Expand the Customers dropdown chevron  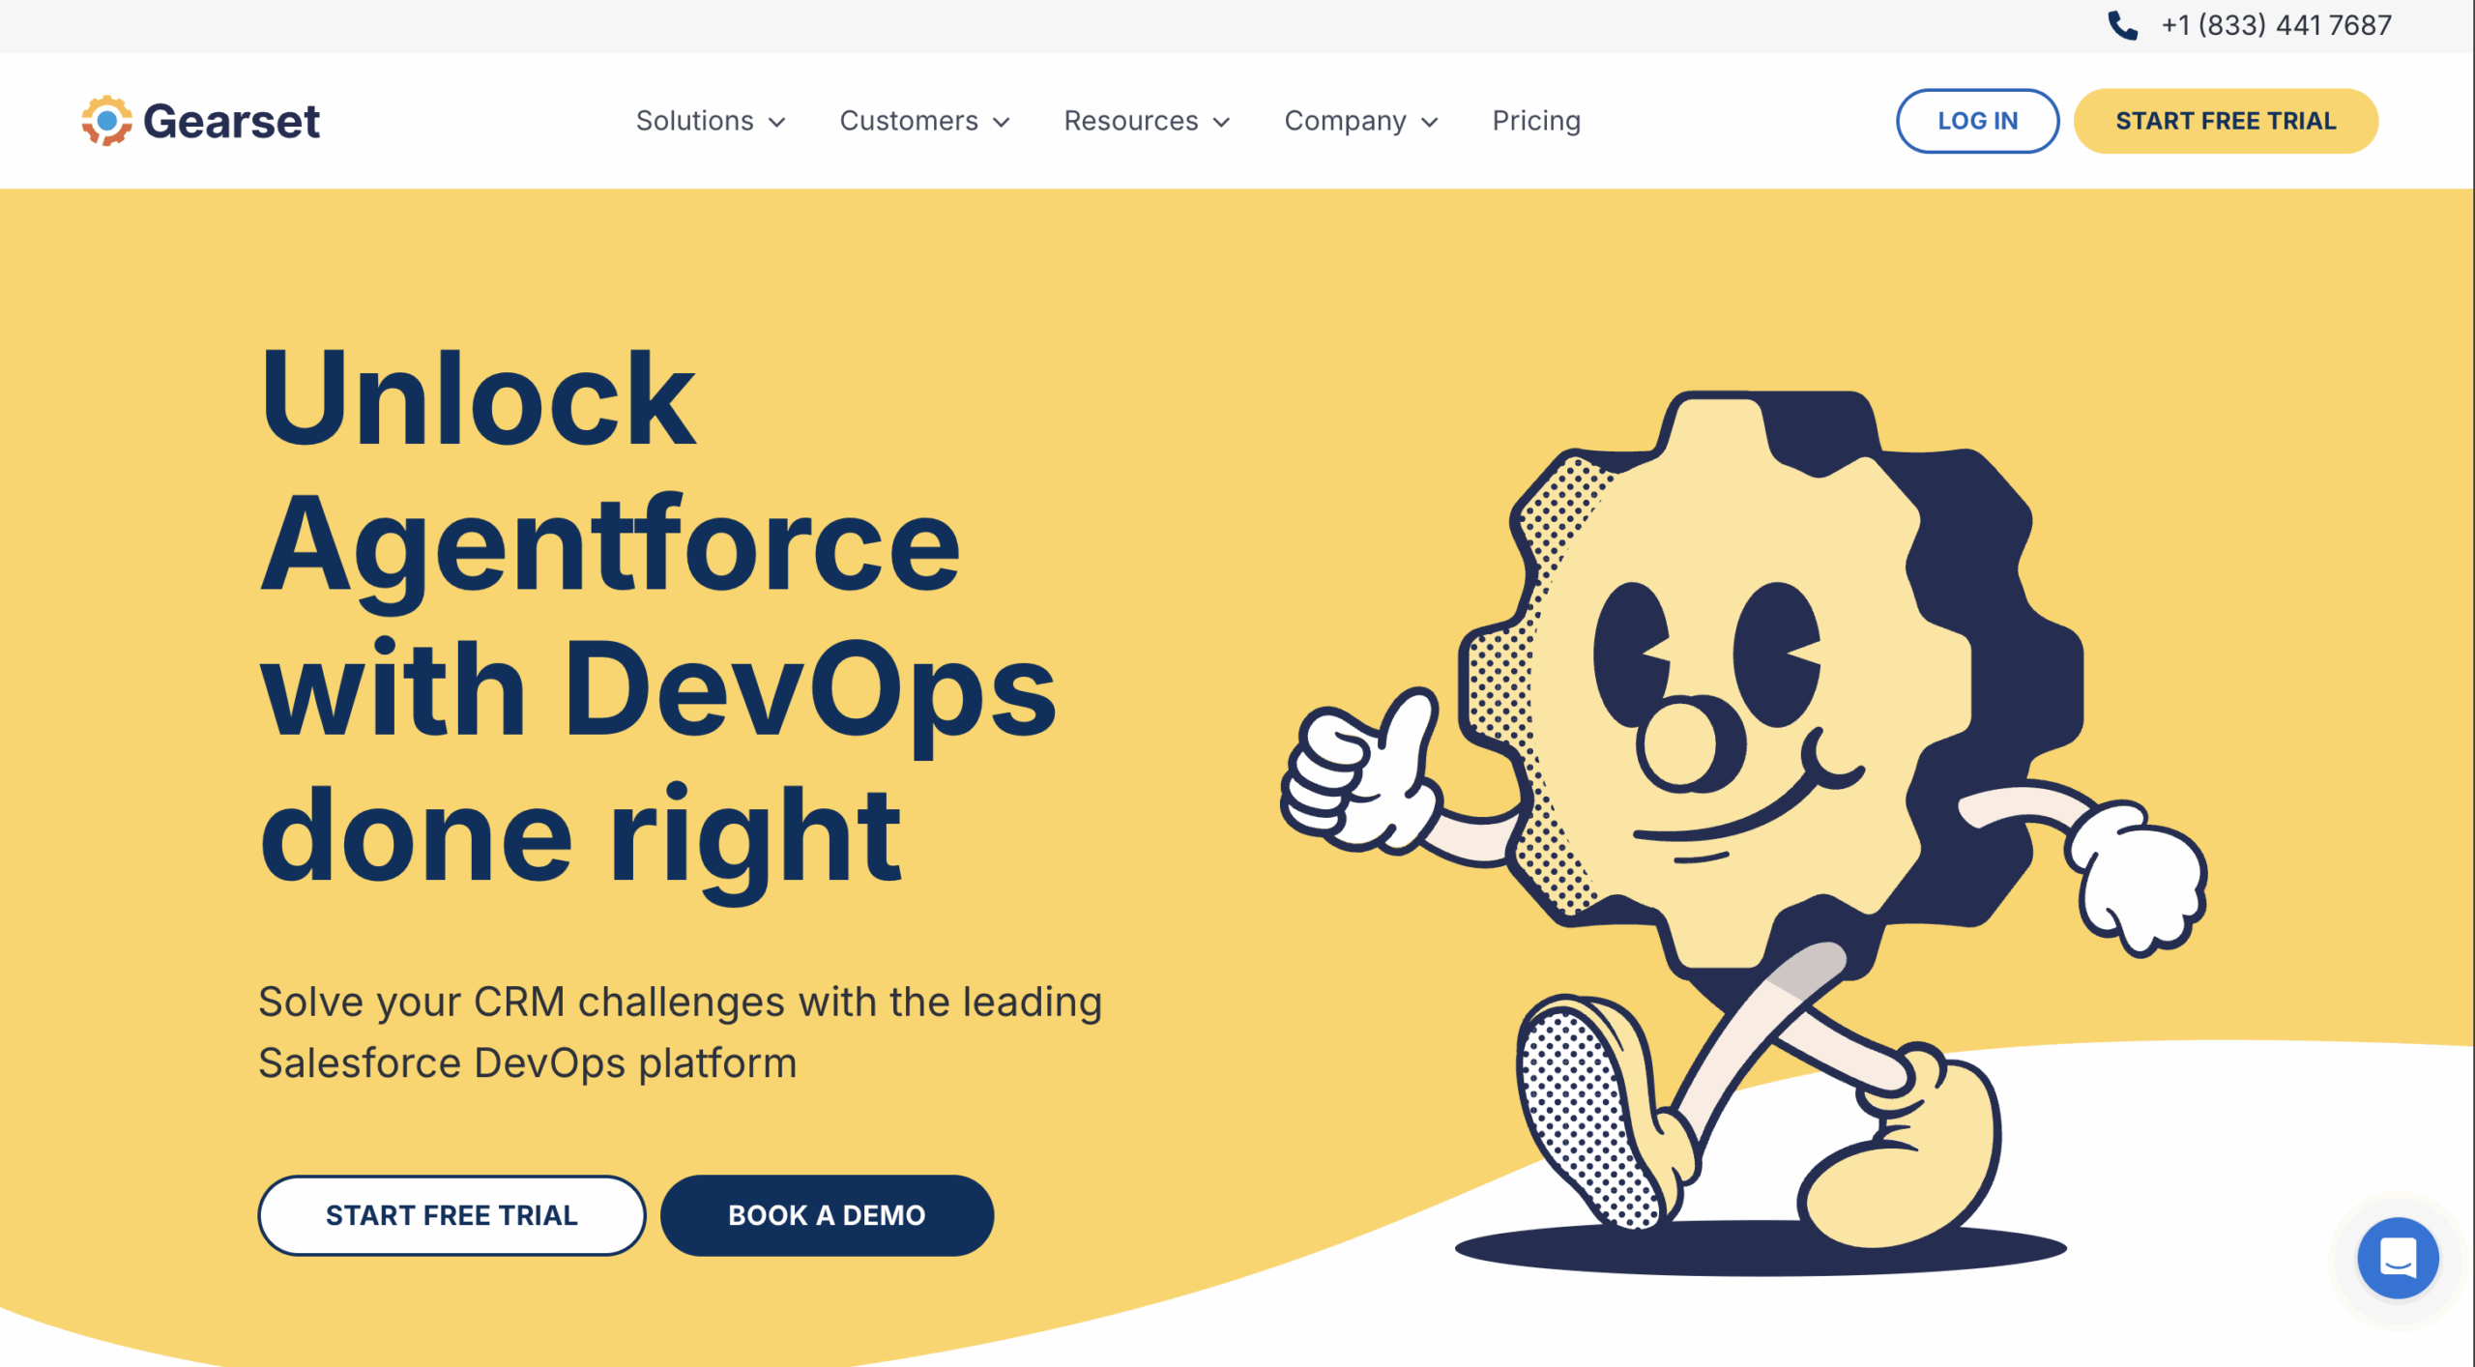click(1002, 122)
